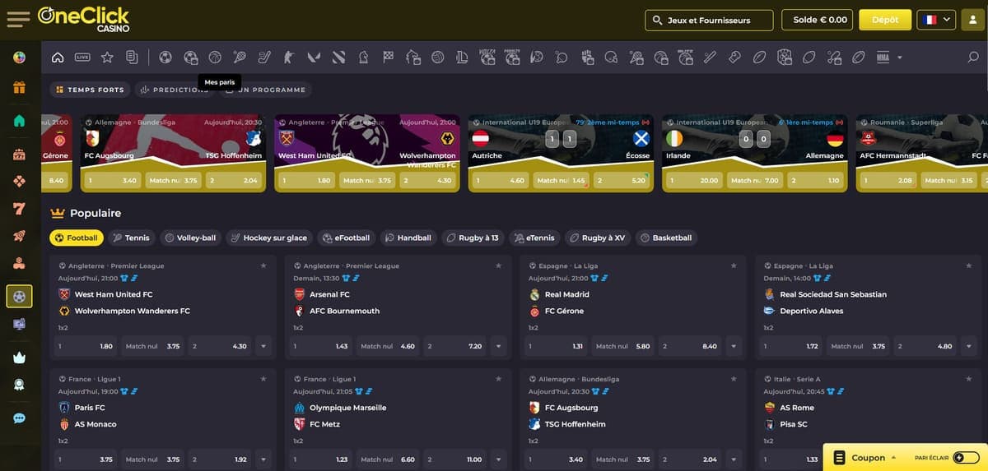Switch to Au Programme tab
Screen dimensions: 988x471
pyautogui.click(x=265, y=90)
